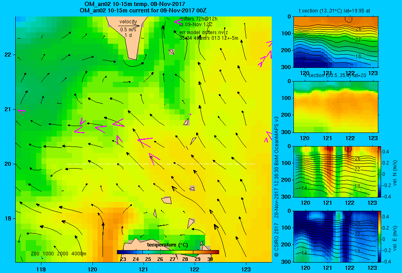Click the 28 tick label on temperature colorbar

point(185,259)
